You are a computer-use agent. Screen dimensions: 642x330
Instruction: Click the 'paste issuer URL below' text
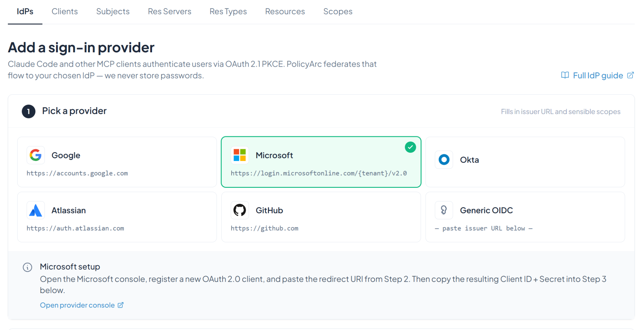click(x=484, y=228)
